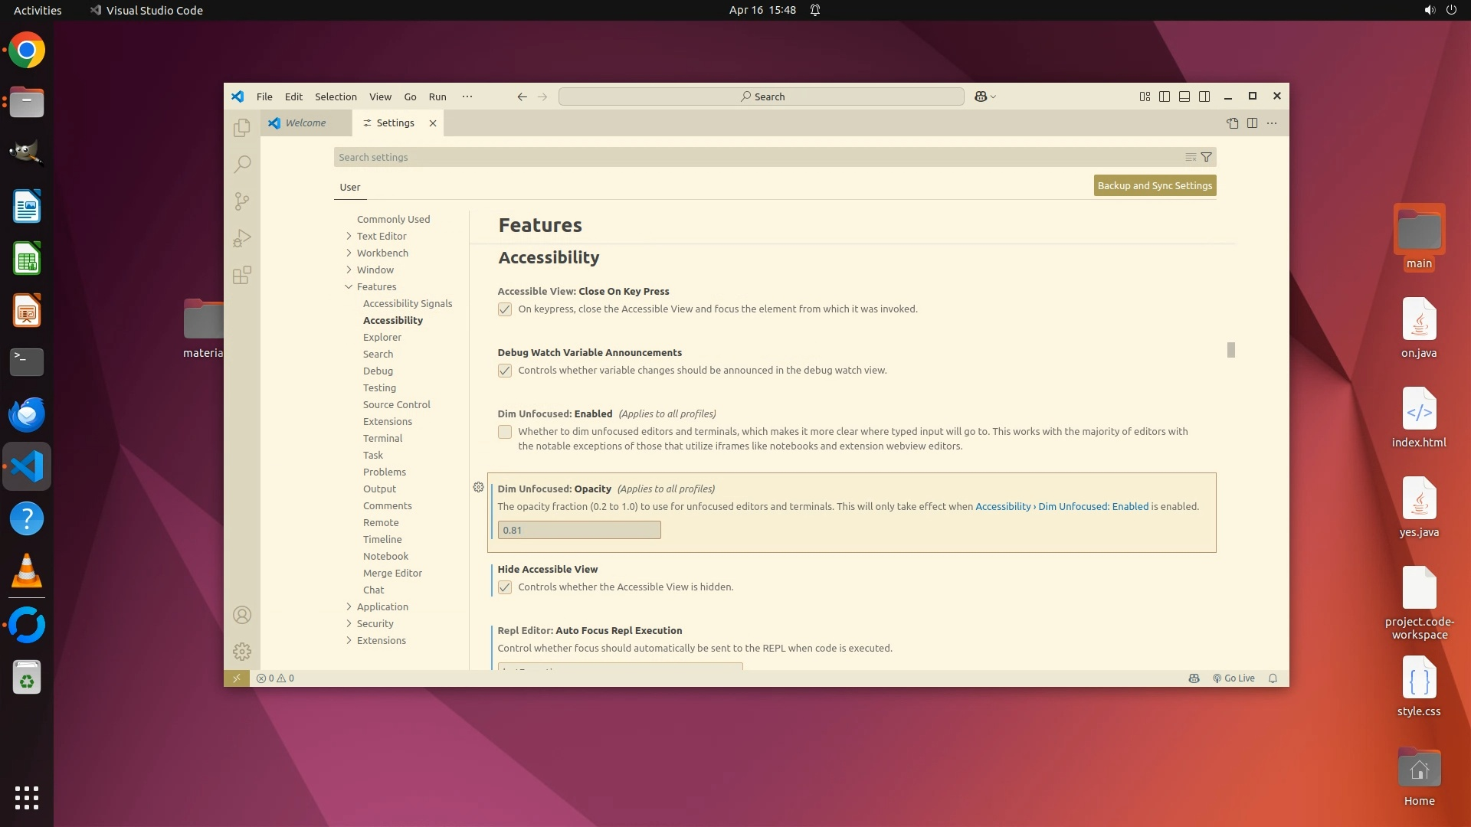
Task: Click the settings filter funnel icon
Action: [x=1206, y=157]
